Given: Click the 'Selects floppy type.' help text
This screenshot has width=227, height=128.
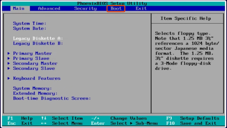Looking at the screenshot, I should [183, 34].
